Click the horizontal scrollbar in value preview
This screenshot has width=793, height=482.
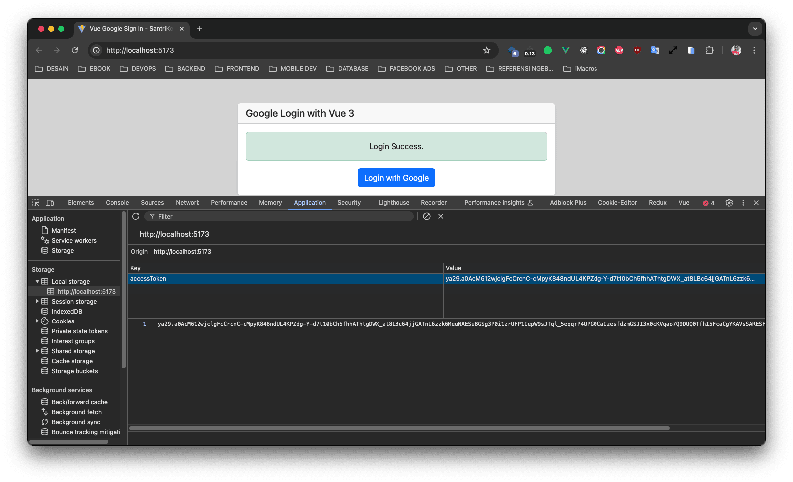[399, 428]
